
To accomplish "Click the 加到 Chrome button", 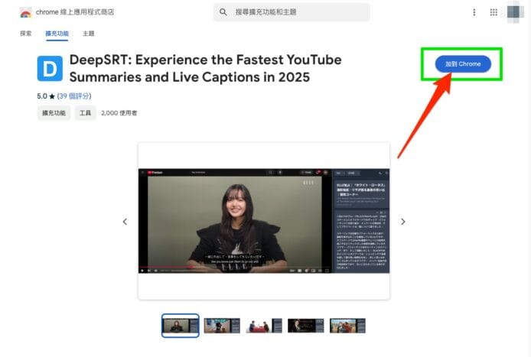I will (463, 64).
